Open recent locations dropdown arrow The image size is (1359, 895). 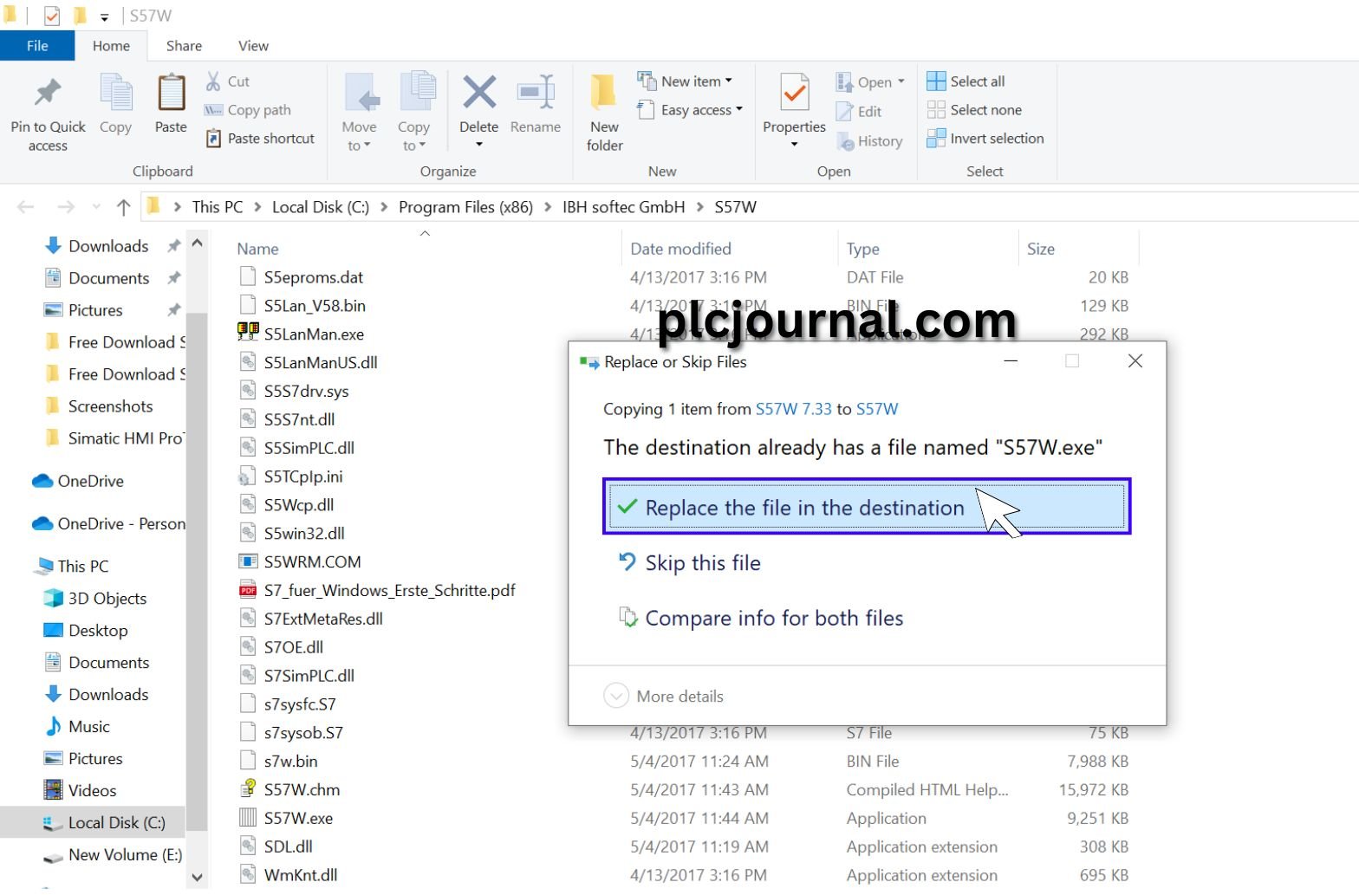(96, 207)
